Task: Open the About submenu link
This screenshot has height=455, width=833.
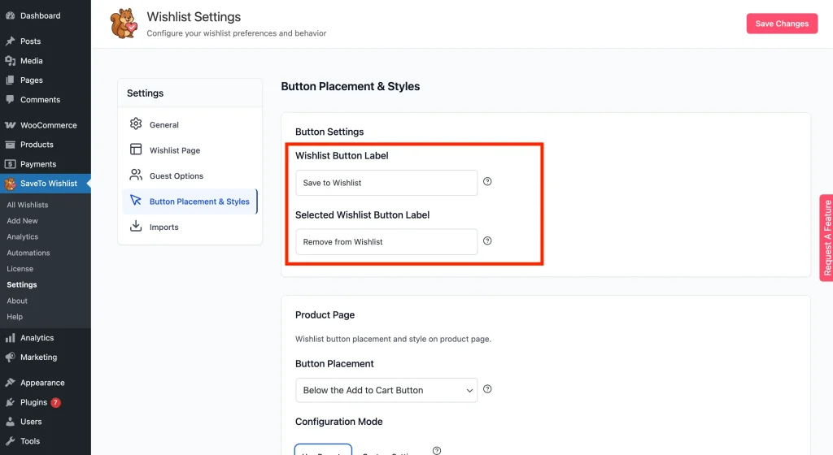Action: click(17, 301)
